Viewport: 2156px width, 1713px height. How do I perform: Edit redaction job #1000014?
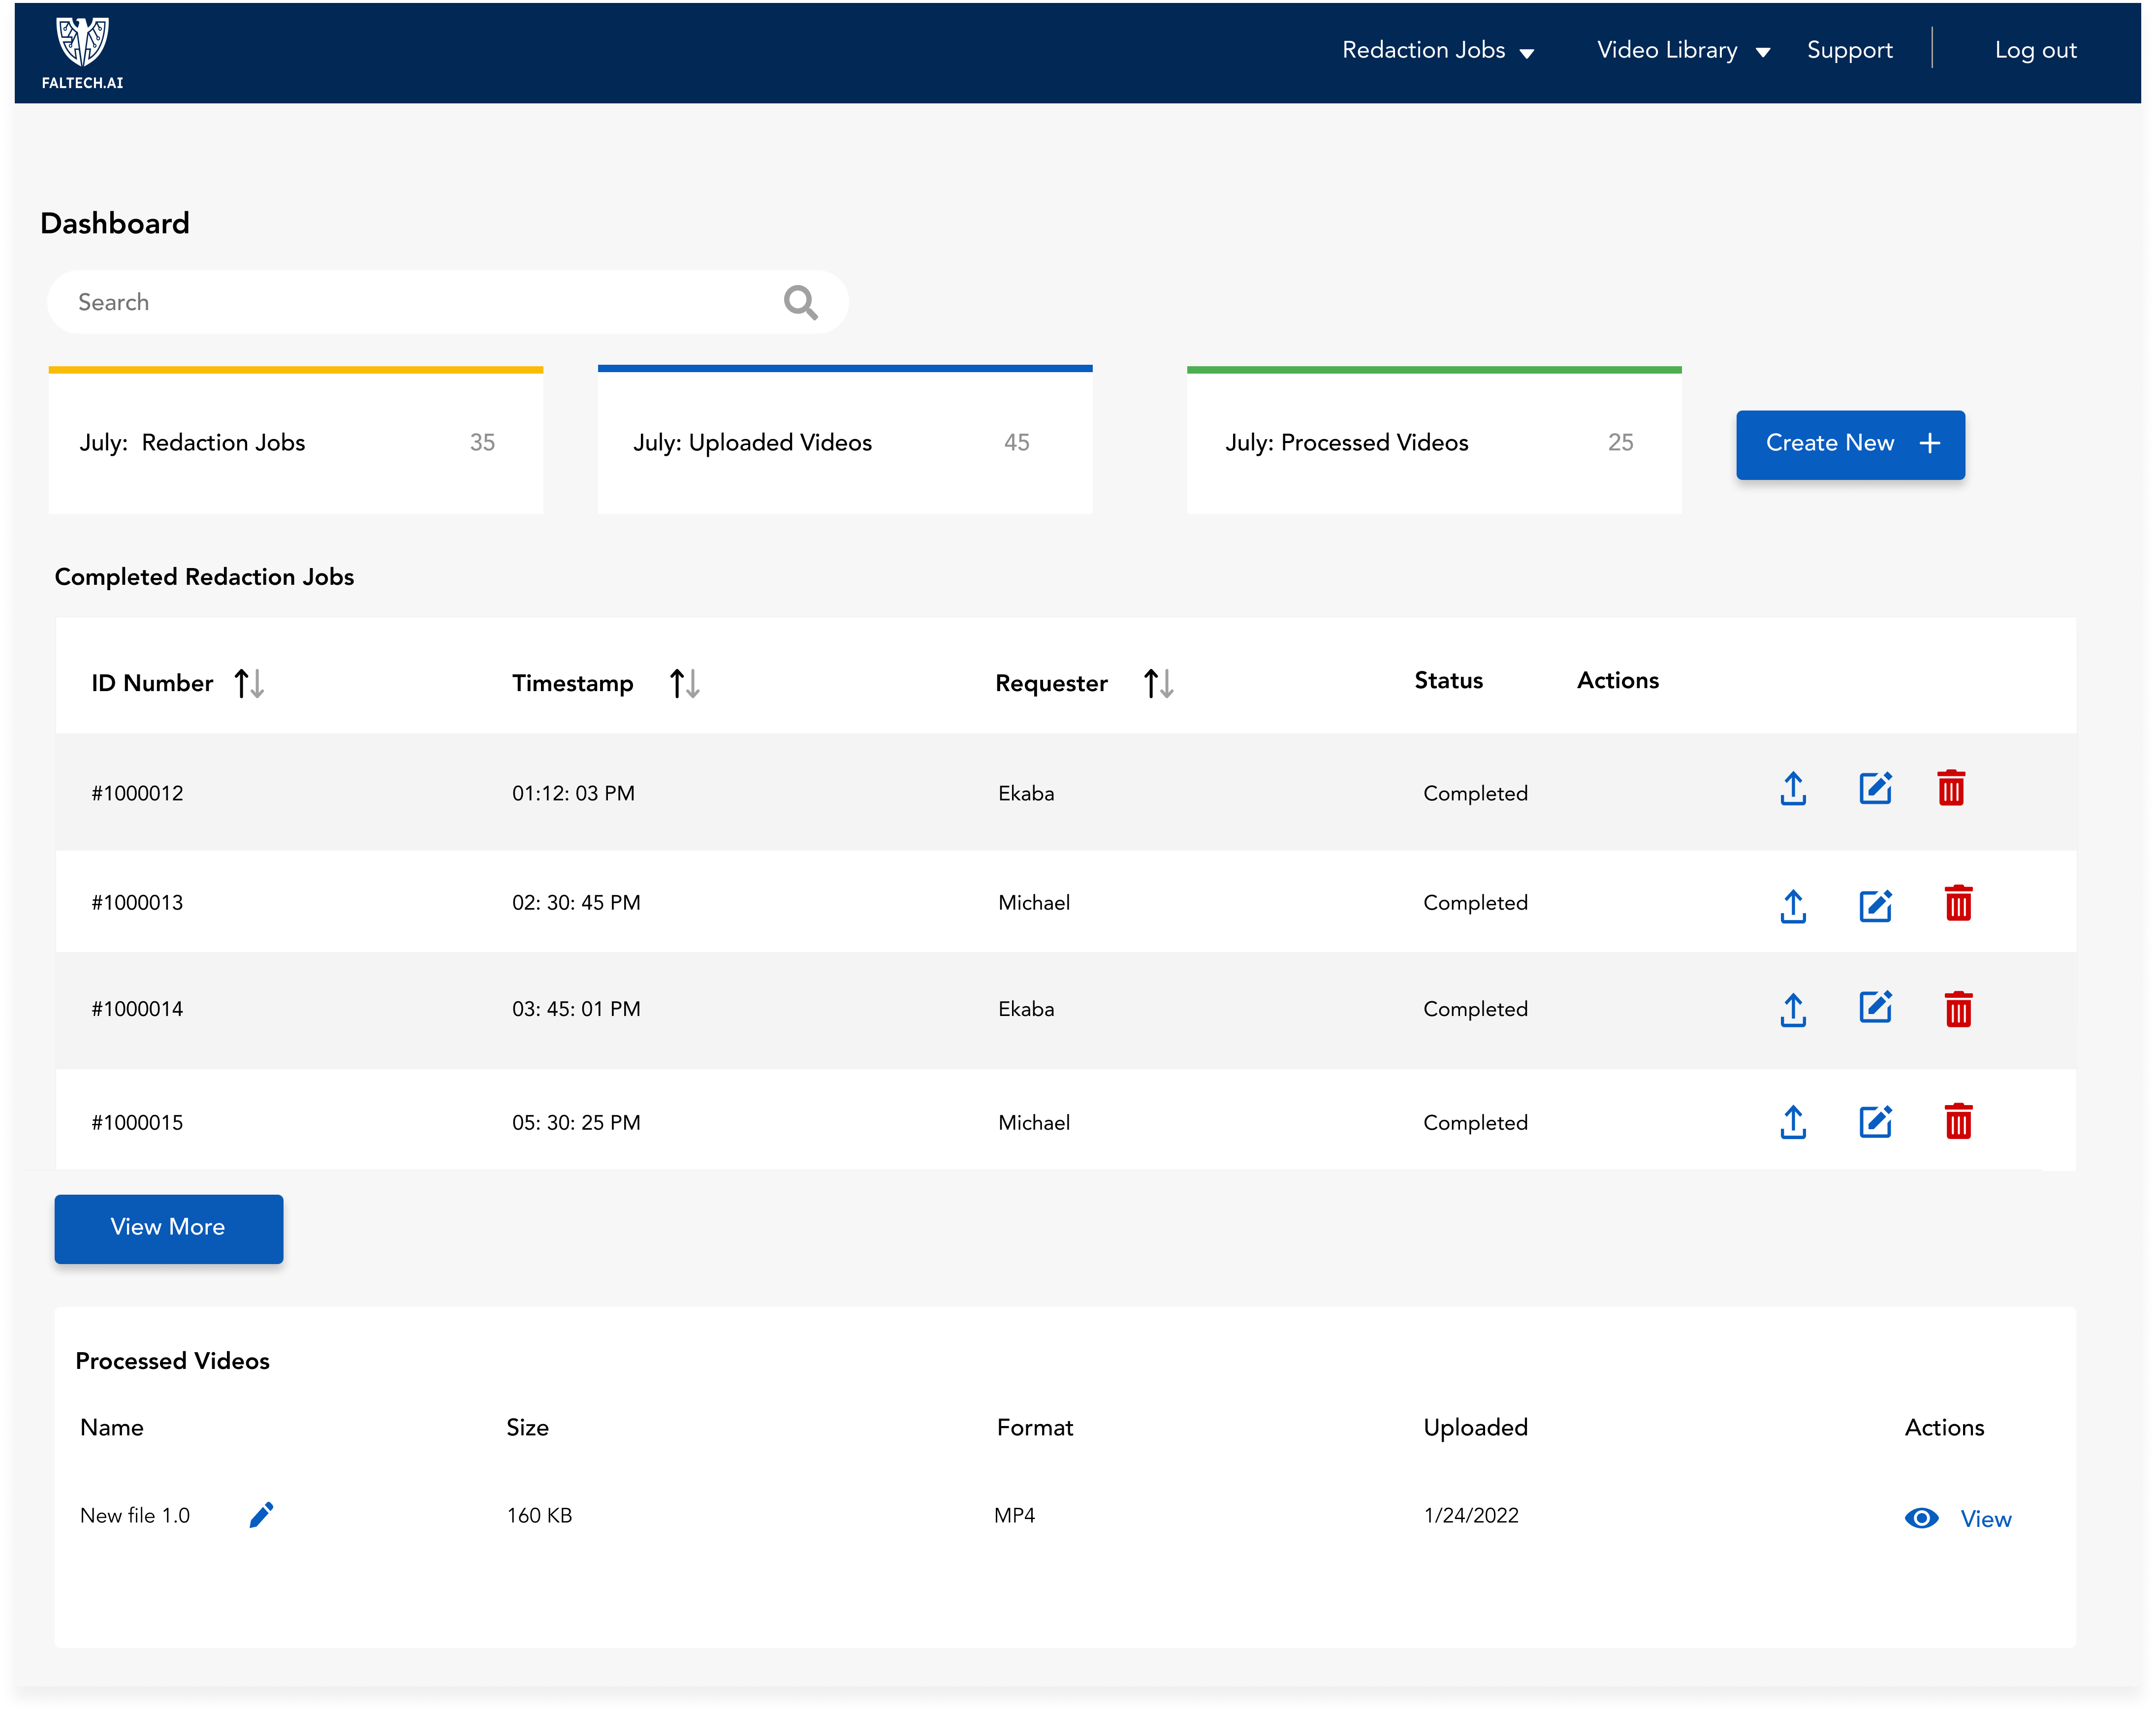[x=1875, y=1007]
